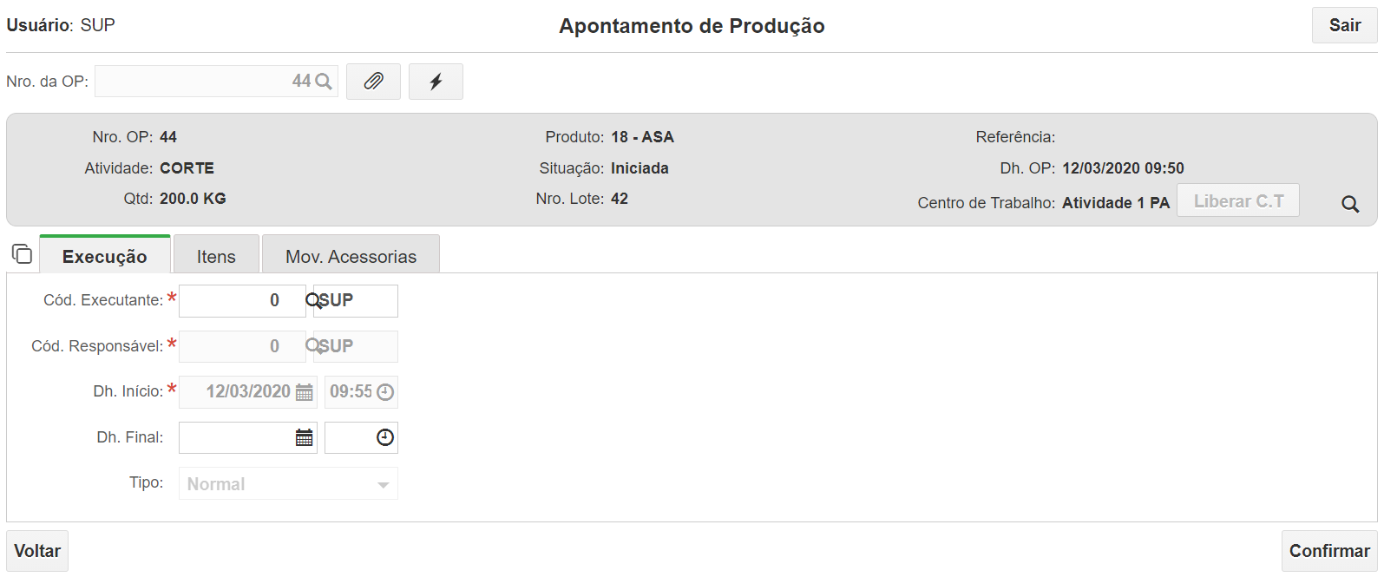Click the Confirmar button
1384x577 pixels.
click(x=1329, y=551)
